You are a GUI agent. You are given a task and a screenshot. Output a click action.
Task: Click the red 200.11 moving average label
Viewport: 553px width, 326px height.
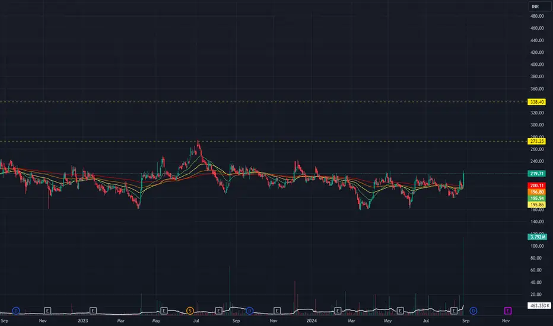pyautogui.click(x=537, y=186)
